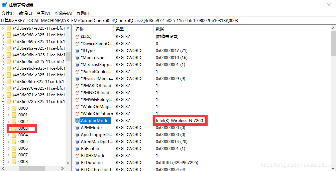This screenshot has height=171, width=336.
Task: Click the ab icon of *WakeOnMagi... value
Action: (x=77, y=106)
